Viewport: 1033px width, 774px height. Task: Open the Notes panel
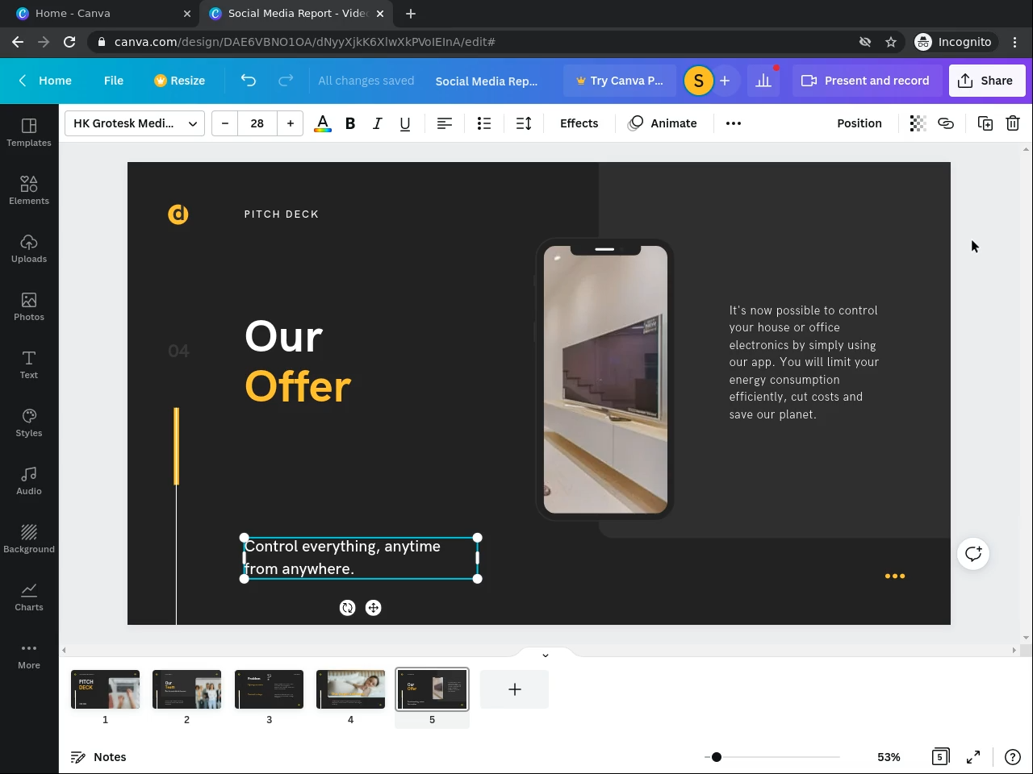coord(98,757)
